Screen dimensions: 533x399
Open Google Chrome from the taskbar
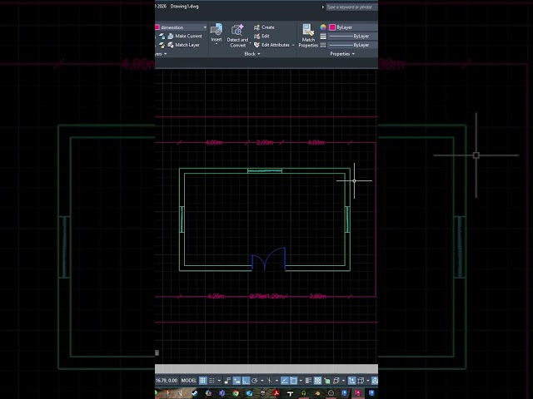pyautogui.click(x=236, y=393)
